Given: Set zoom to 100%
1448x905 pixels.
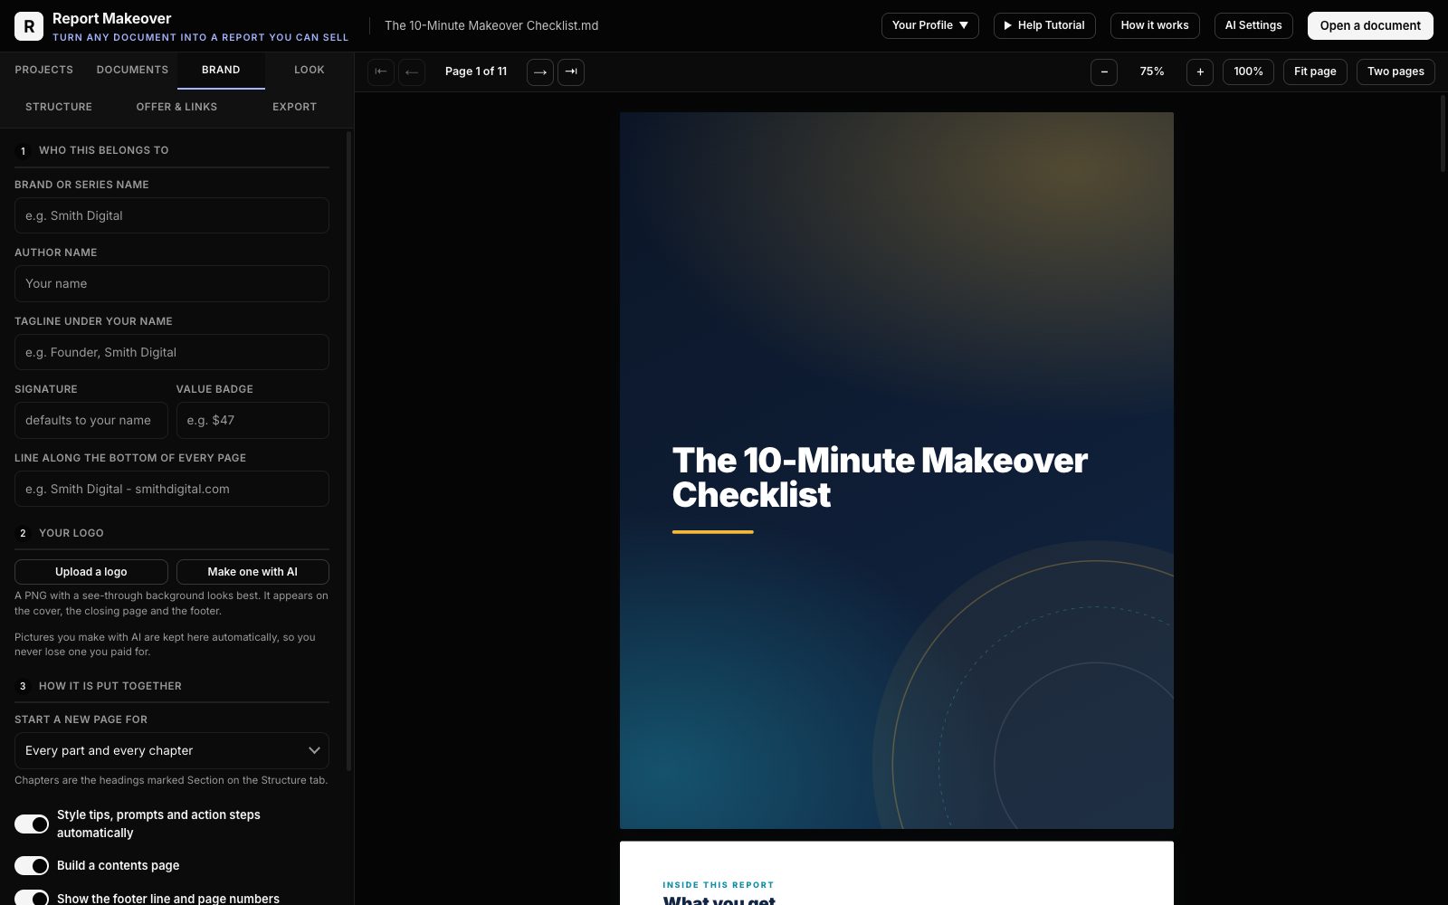Looking at the screenshot, I should click(x=1249, y=71).
